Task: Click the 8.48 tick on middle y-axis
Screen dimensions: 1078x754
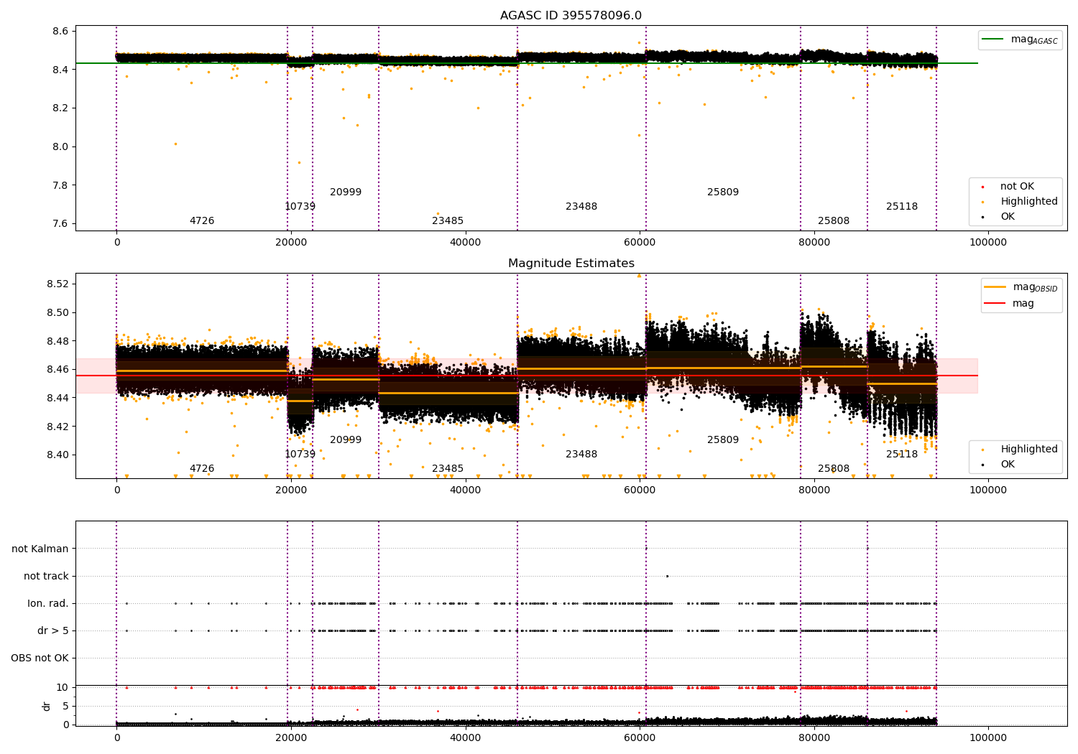Action: point(57,341)
